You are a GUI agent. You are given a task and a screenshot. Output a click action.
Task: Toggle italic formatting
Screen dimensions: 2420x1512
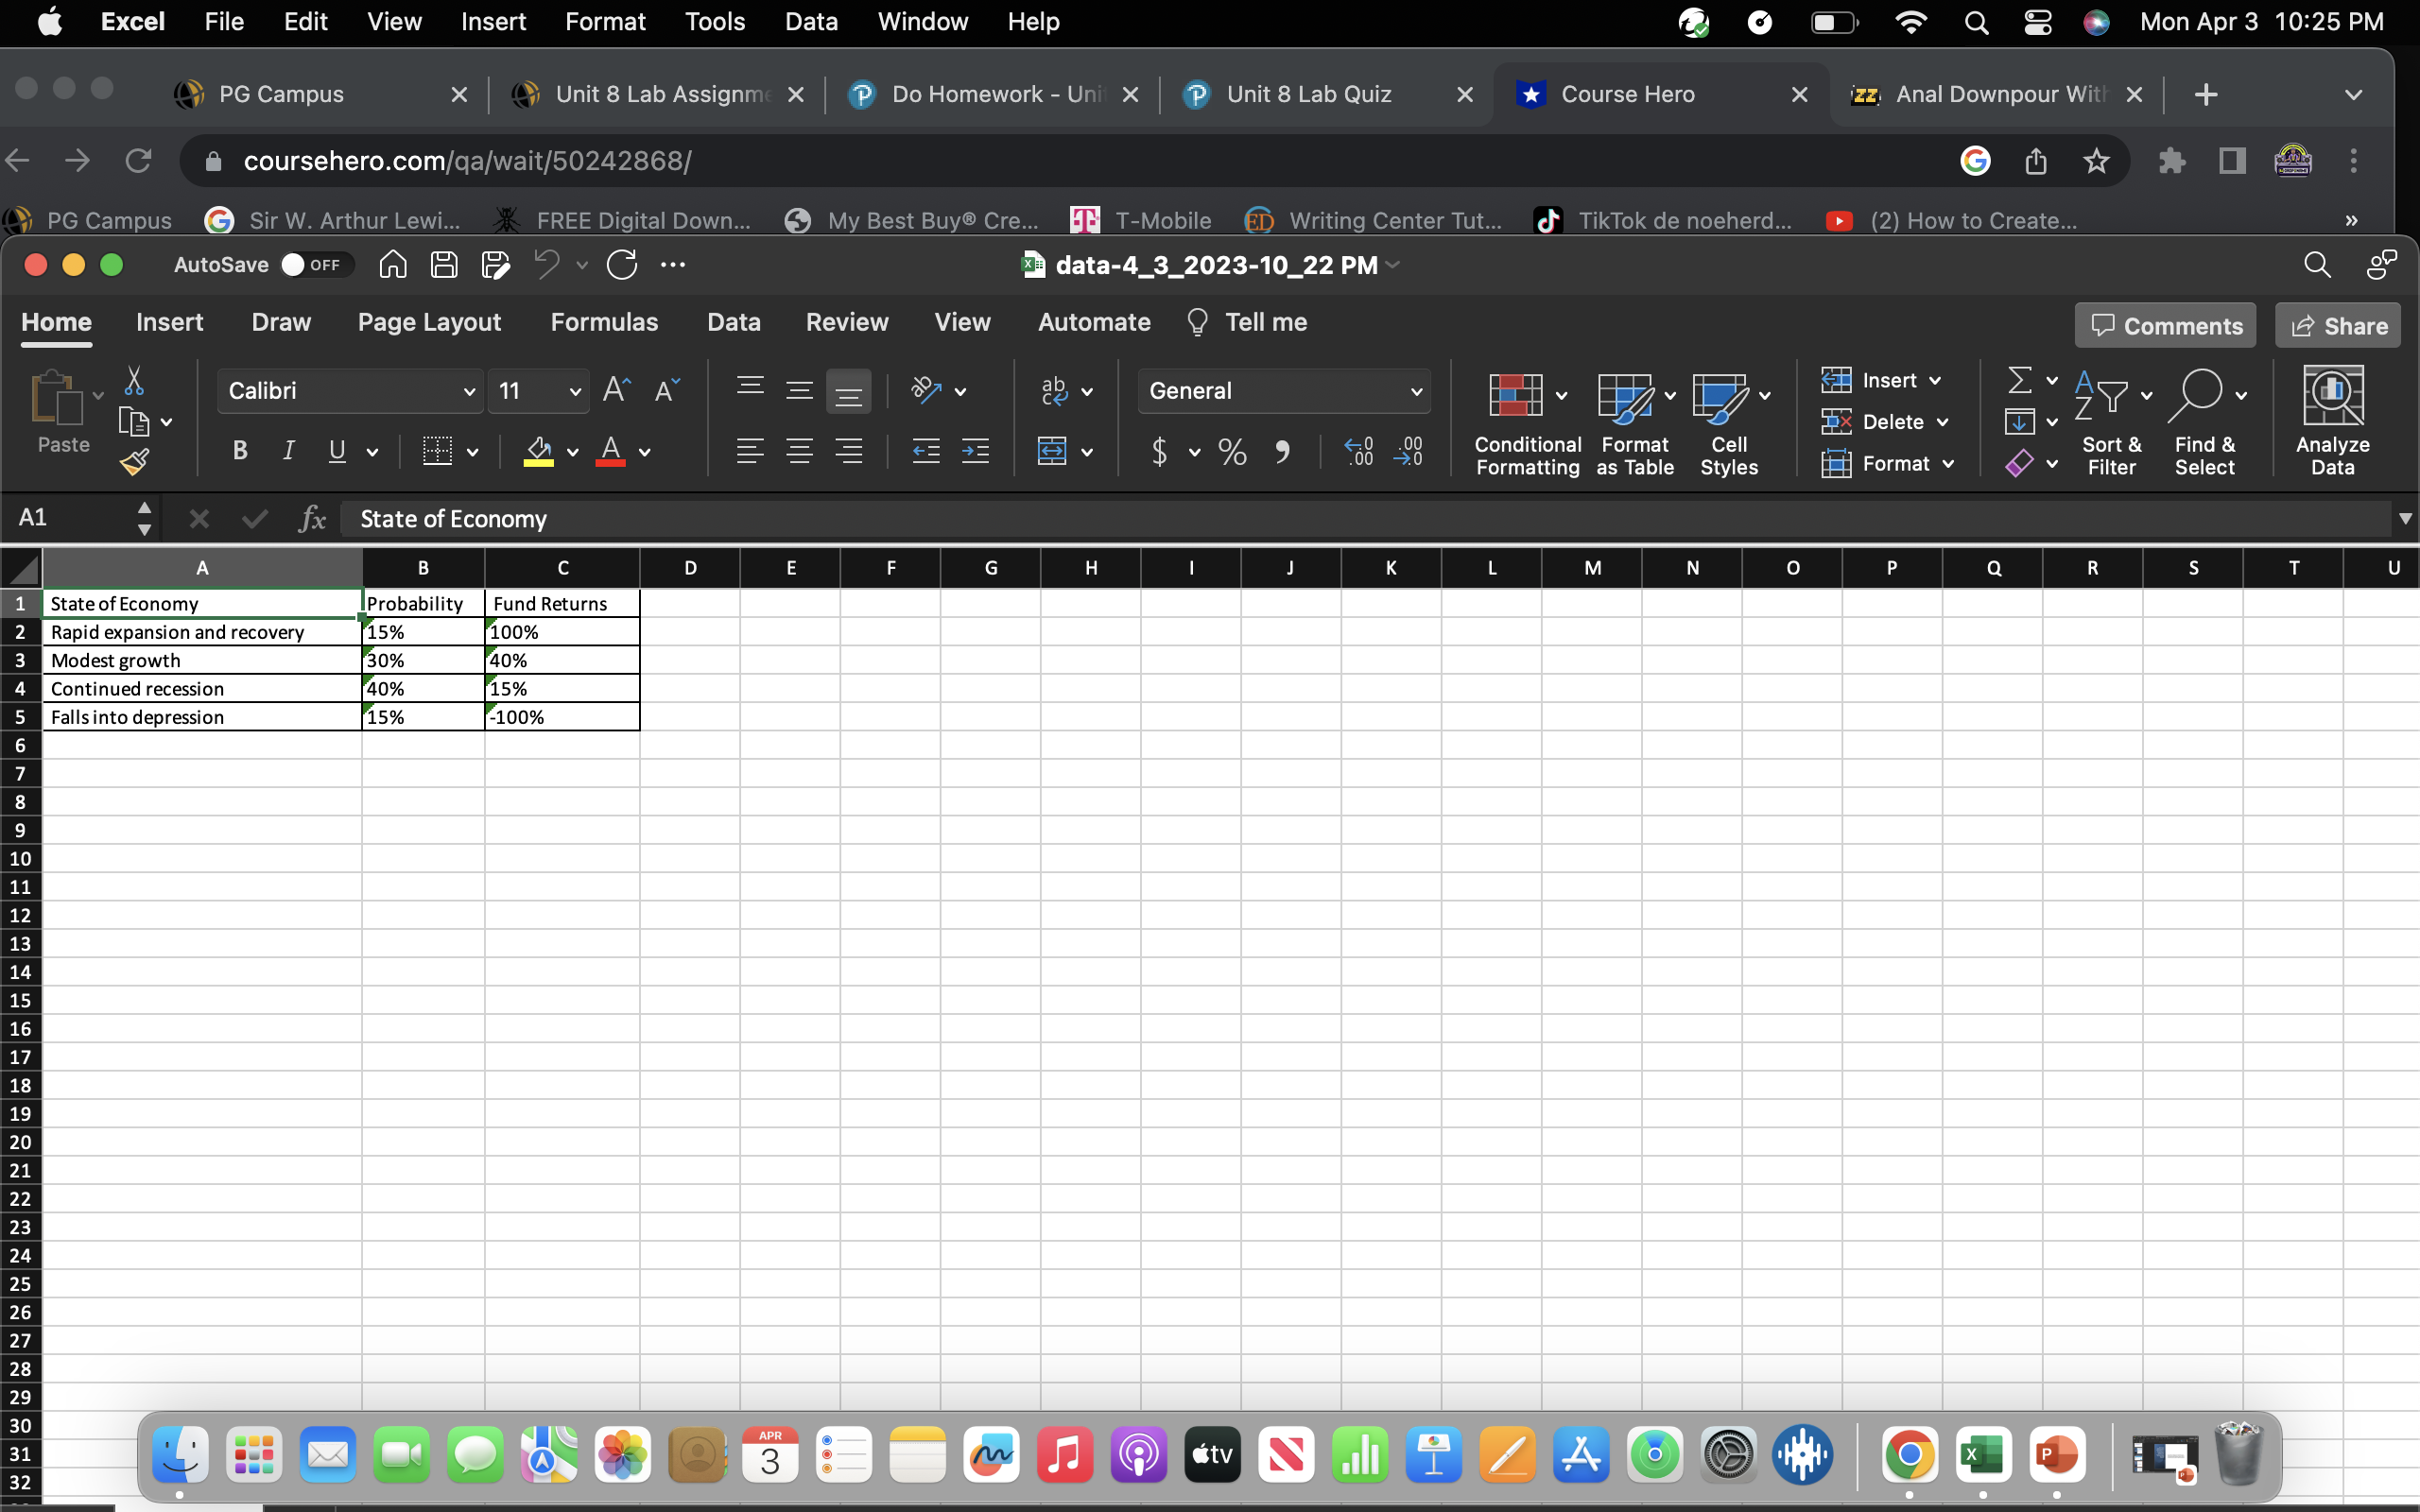(288, 451)
